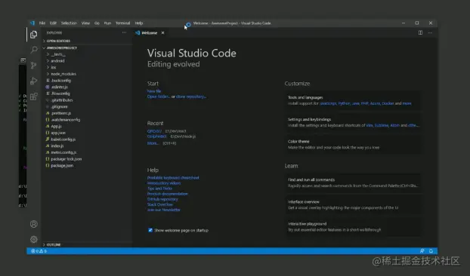Open the Product documentation link
The image size is (470, 276).
[168, 194]
